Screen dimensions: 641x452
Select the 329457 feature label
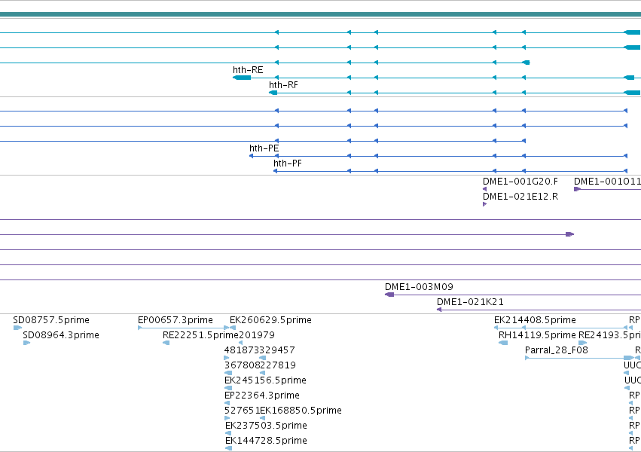tap(277, 350)
